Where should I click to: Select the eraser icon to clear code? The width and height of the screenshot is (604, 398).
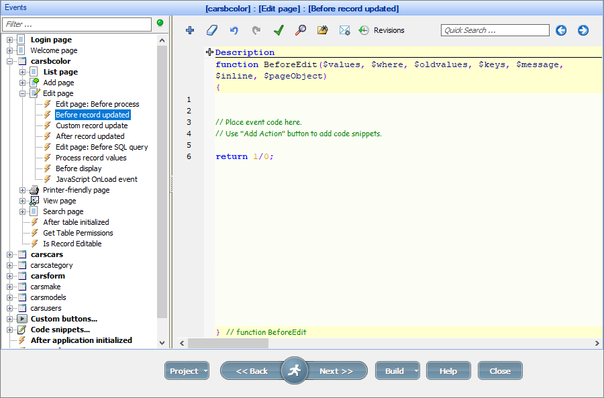coord(211,30)
